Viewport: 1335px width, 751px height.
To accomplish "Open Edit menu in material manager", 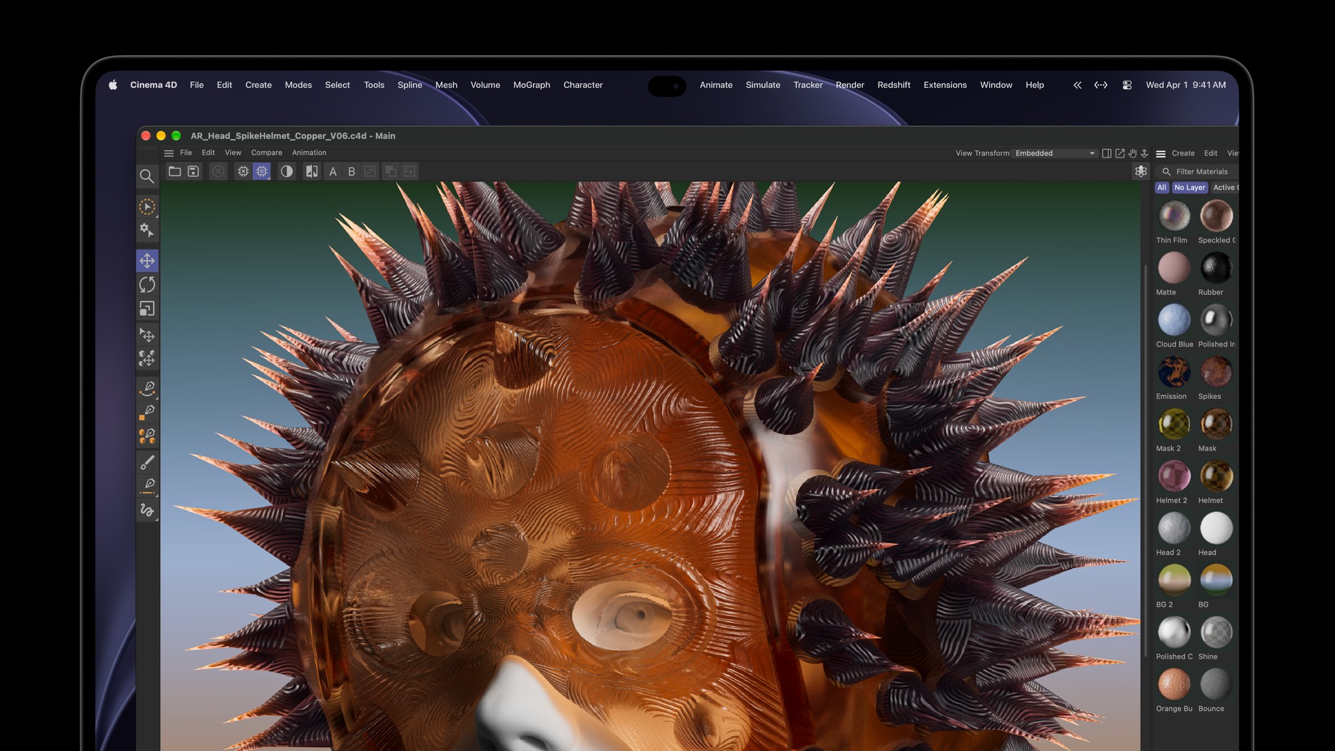I will click(1210, 153).
